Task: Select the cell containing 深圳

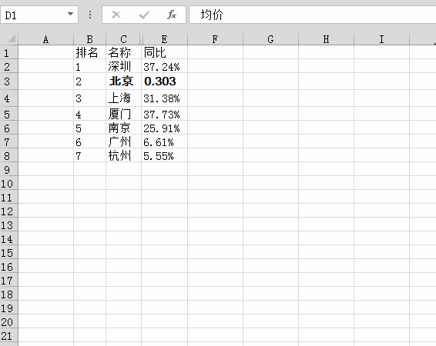Action: [x=124, y=66]
